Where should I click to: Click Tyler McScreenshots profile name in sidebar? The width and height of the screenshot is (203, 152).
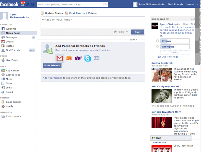19,16
